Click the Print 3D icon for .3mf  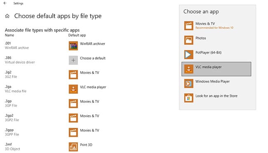click(73, 147)
